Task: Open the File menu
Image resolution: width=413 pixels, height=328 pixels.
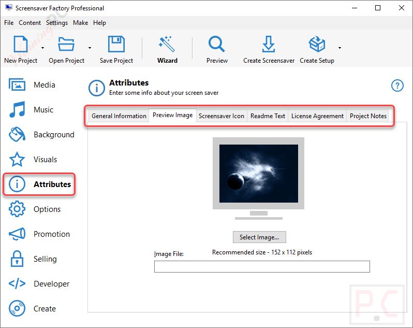Action: tap(9, 23)
